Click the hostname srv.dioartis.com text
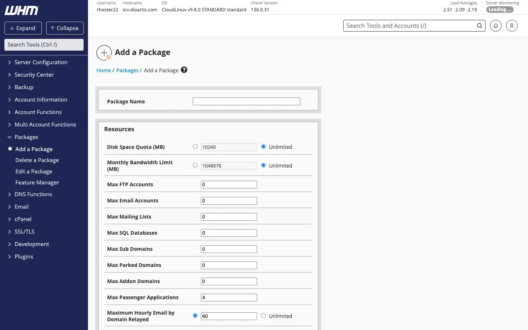This screenshot has height=330, width=528. click(140, 10)
